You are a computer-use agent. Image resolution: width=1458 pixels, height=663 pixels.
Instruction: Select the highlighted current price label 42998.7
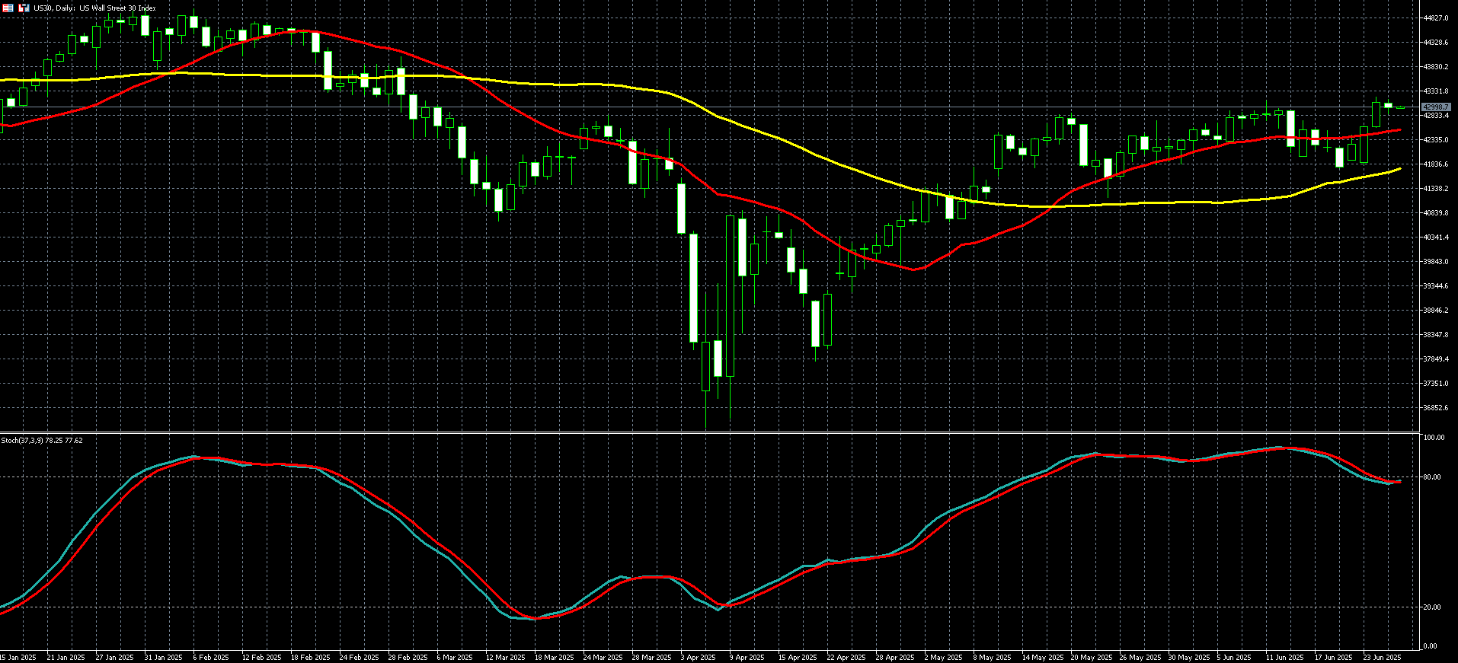click(1436, 107)
